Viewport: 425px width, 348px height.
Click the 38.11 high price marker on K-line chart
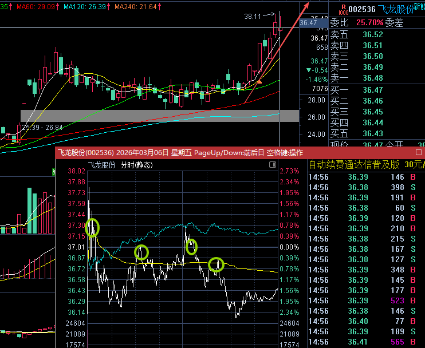coord(253,17)
